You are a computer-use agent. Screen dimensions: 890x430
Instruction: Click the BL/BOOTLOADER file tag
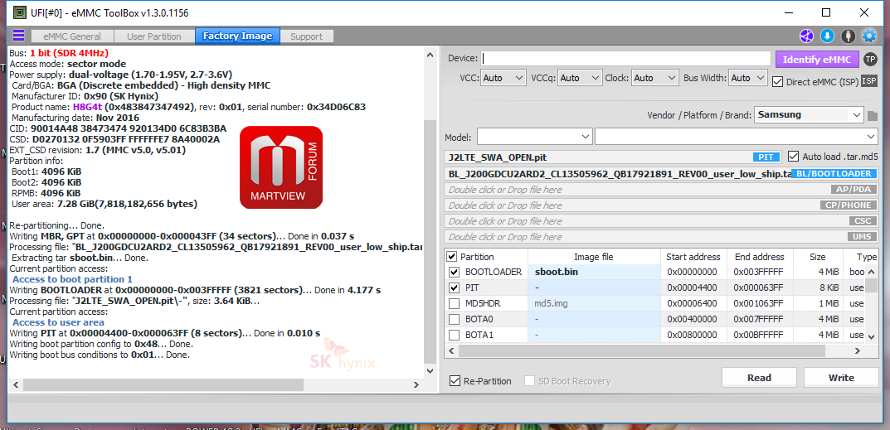(834, 174)
